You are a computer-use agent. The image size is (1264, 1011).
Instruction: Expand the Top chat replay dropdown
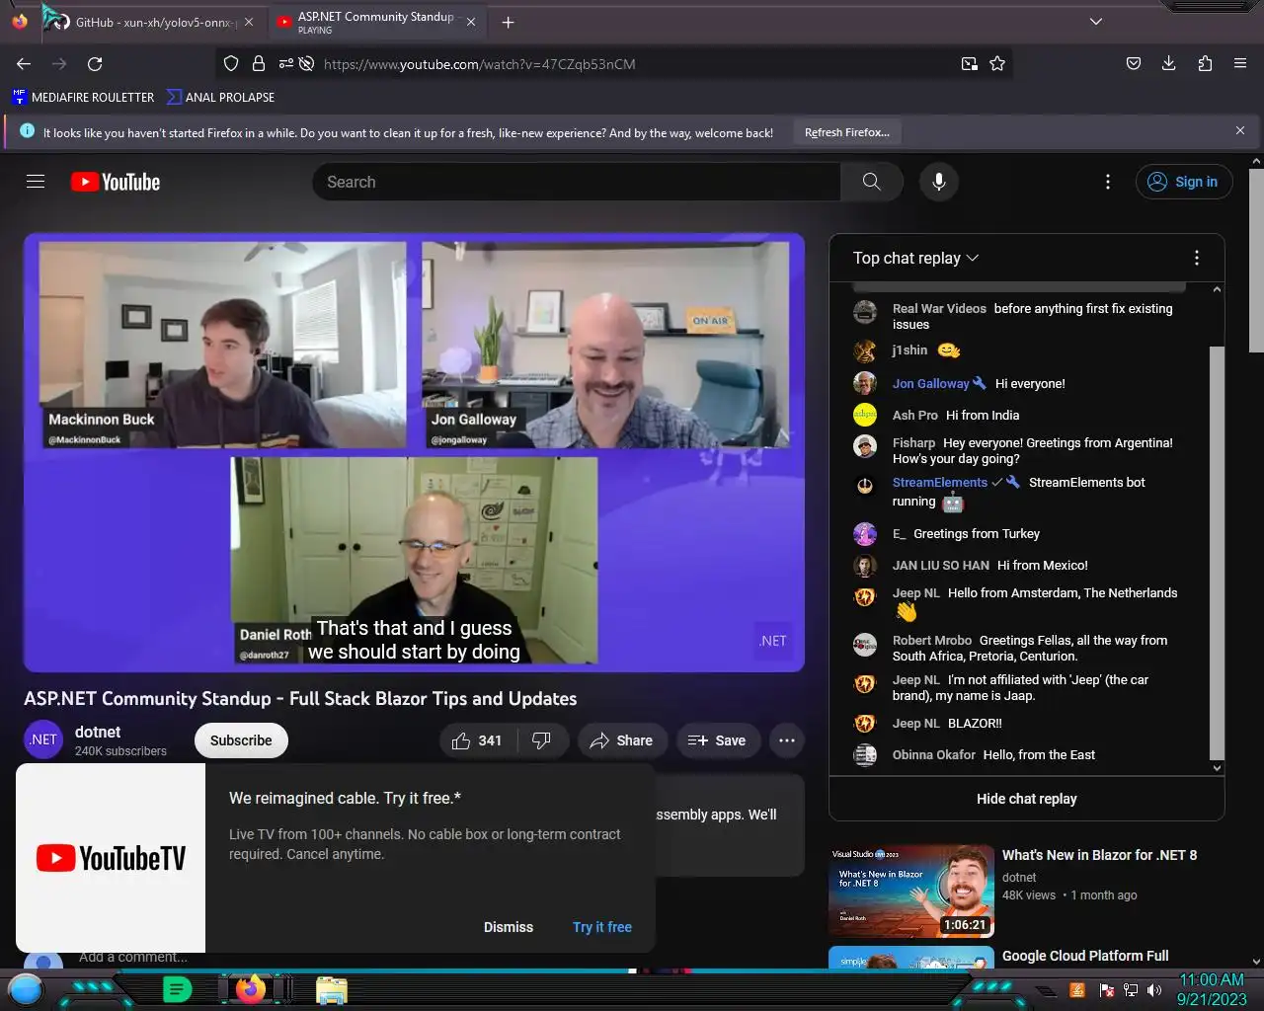(915, 258)
